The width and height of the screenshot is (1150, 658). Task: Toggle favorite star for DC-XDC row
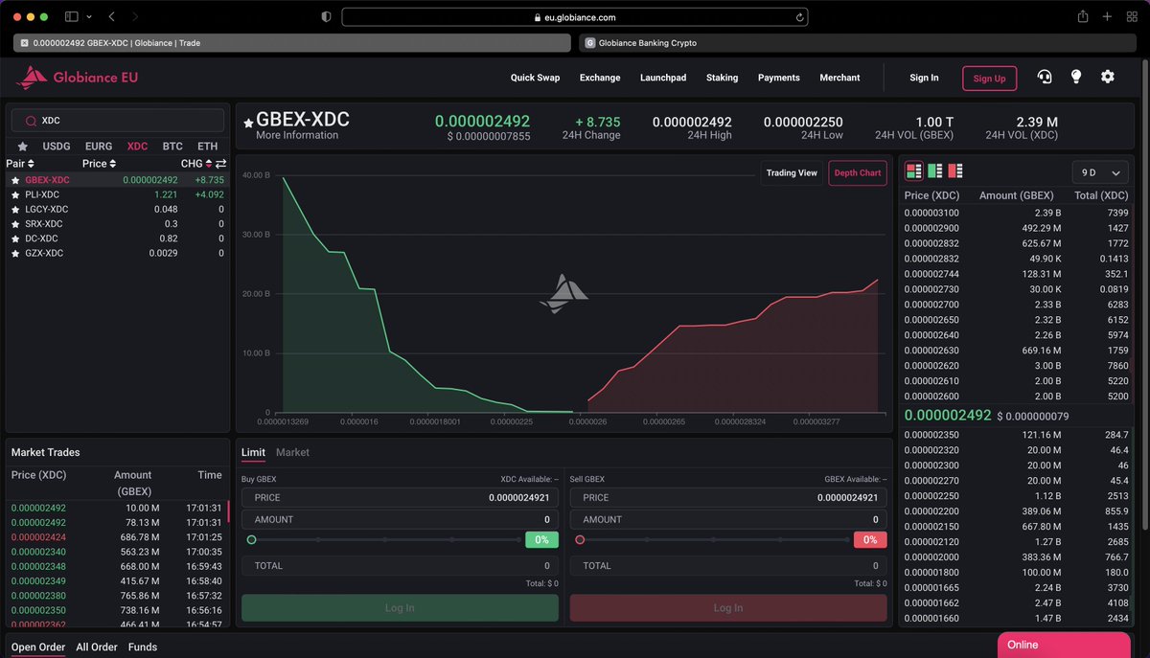[x=14, y=238]
